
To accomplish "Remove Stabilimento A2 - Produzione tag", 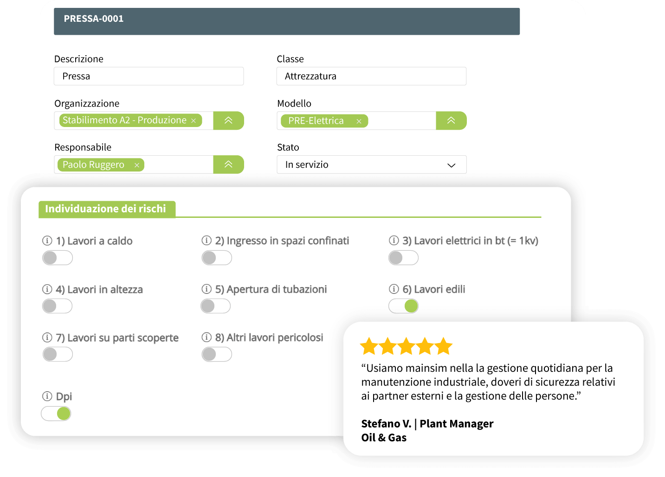I will pyautogui.click(x=194, y=121).
